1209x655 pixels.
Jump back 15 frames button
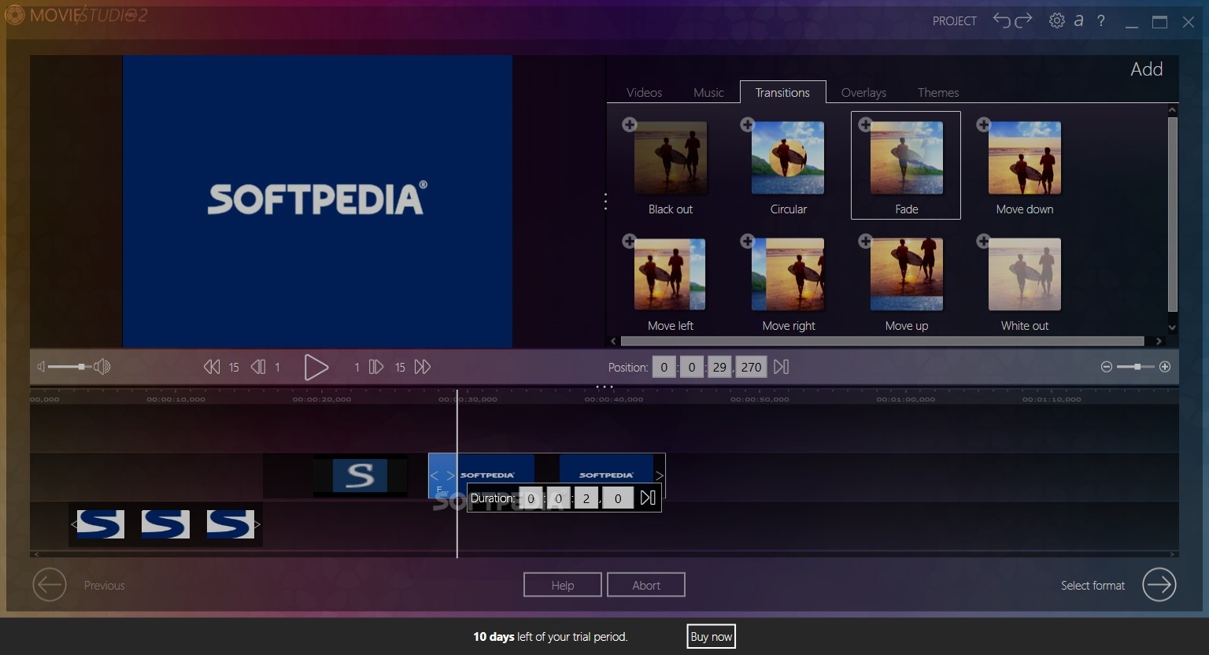pos(212,367)
